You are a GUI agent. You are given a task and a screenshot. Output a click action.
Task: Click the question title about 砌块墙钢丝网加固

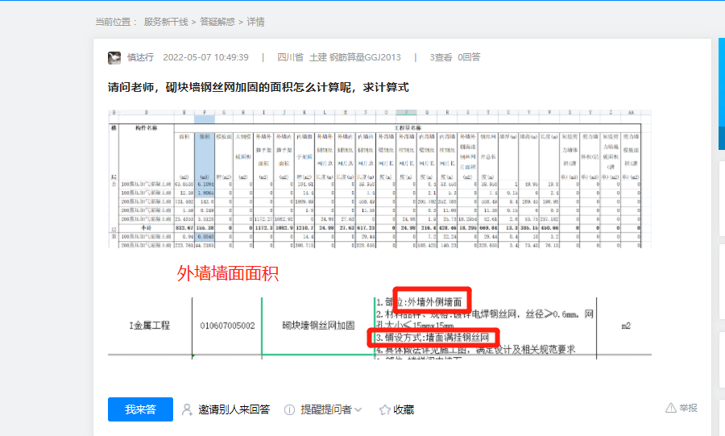258,87
